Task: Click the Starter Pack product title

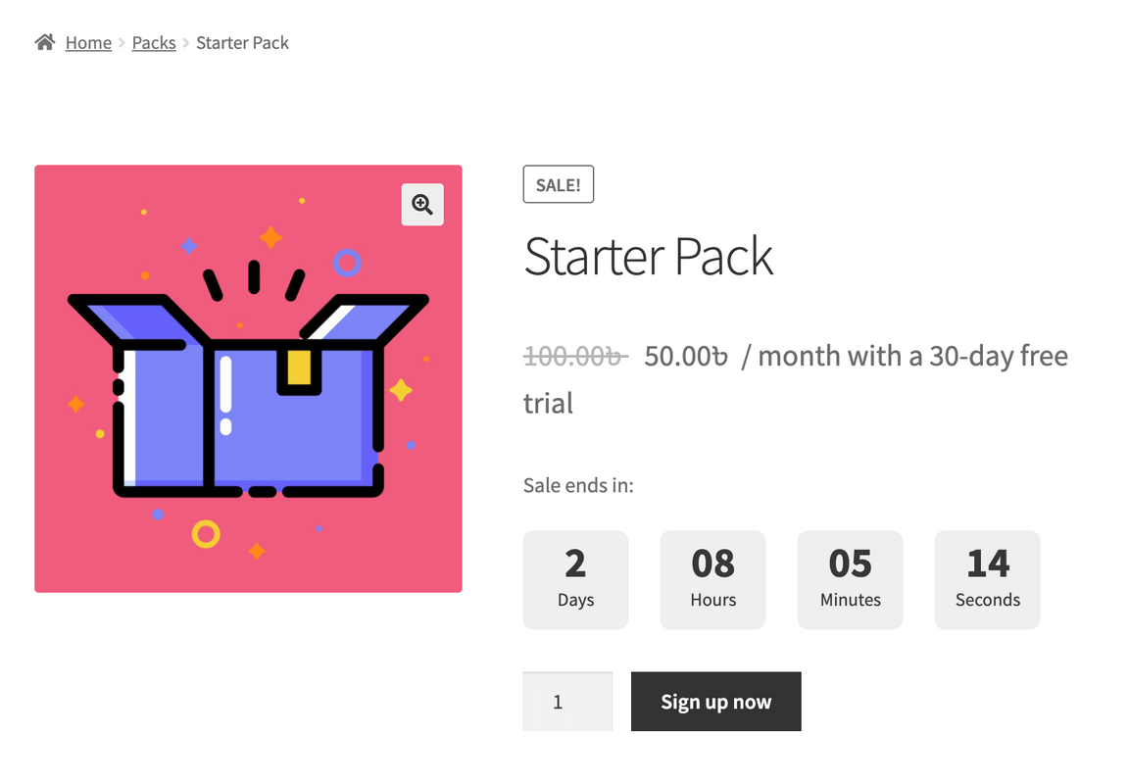Action: click(x=648, y=257)
